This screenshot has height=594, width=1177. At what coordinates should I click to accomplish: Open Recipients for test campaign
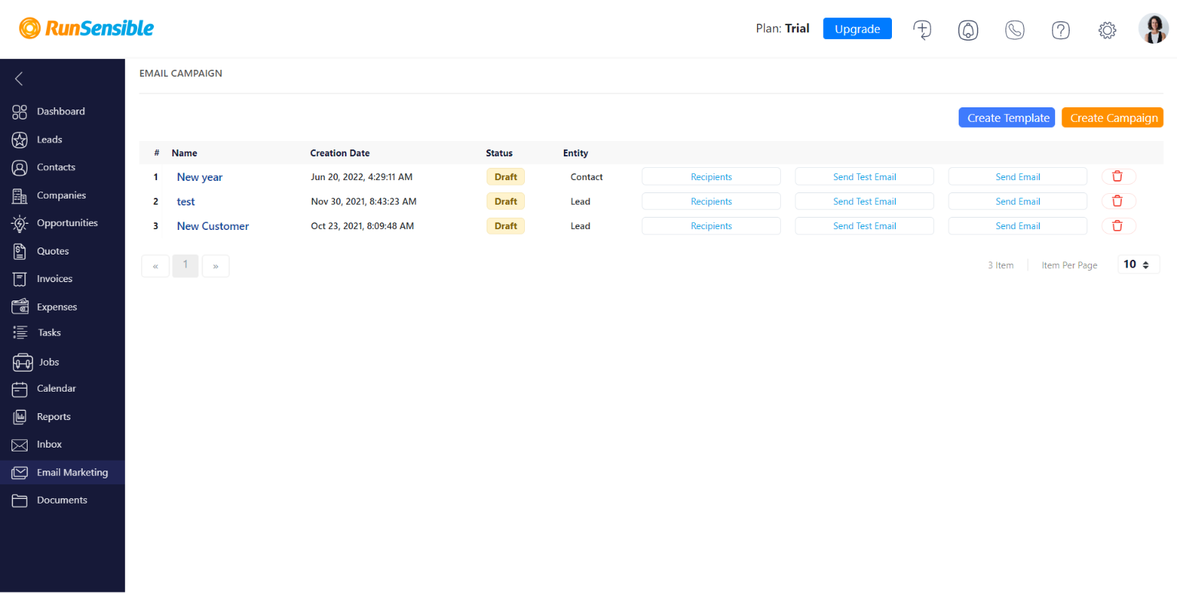(711, 202)
